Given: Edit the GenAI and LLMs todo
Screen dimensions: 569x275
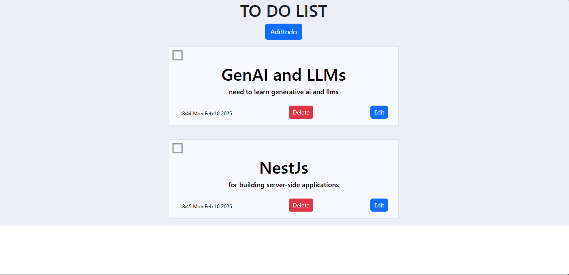Looking at the screenshot, I should [x=379, y=112].
